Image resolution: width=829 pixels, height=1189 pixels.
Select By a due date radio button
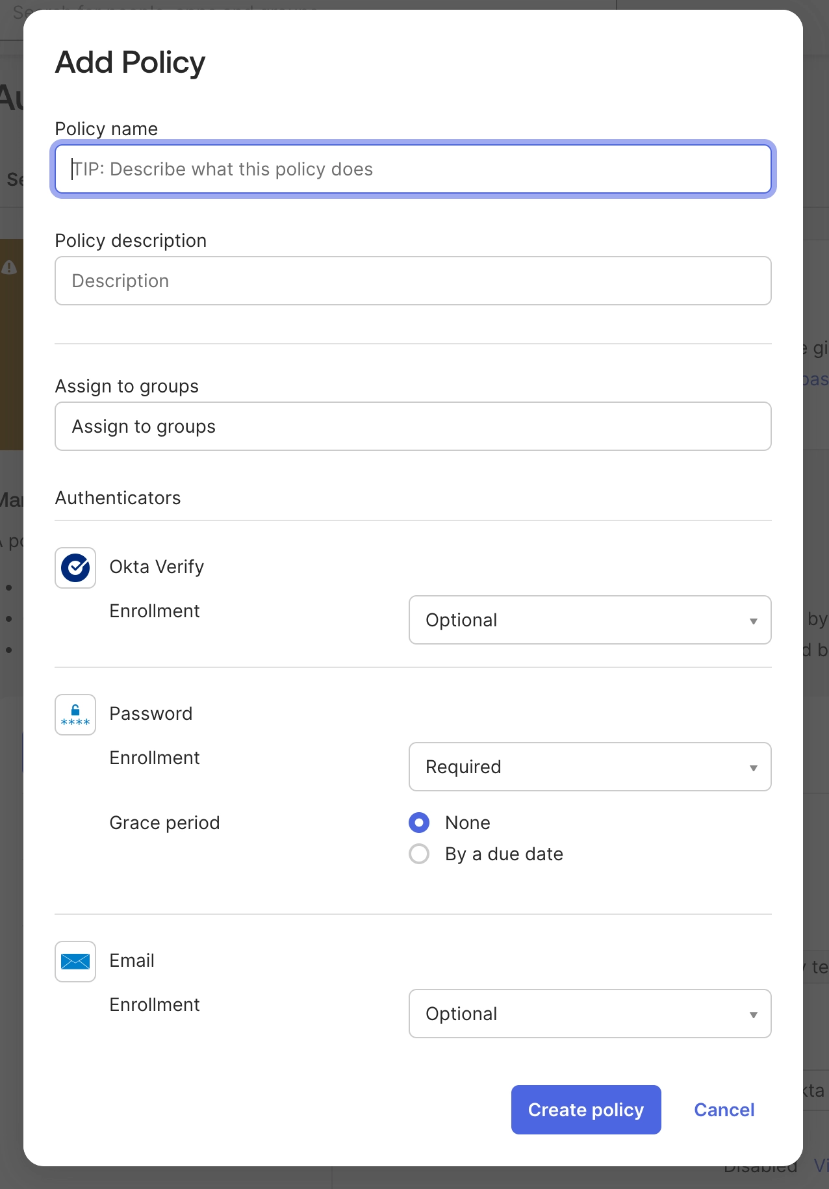click(419, 854)
